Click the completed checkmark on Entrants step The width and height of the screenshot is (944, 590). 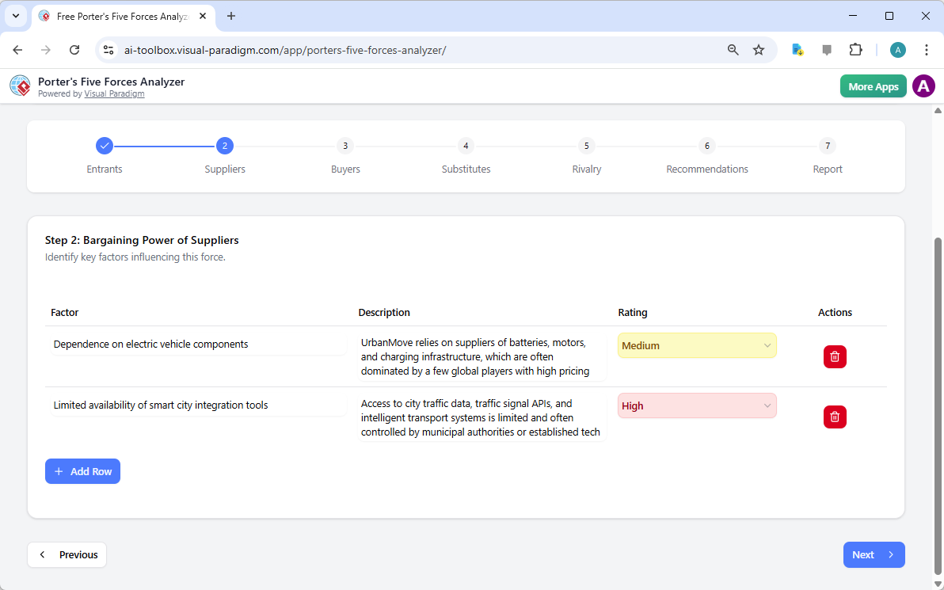[x=105, y=146]
